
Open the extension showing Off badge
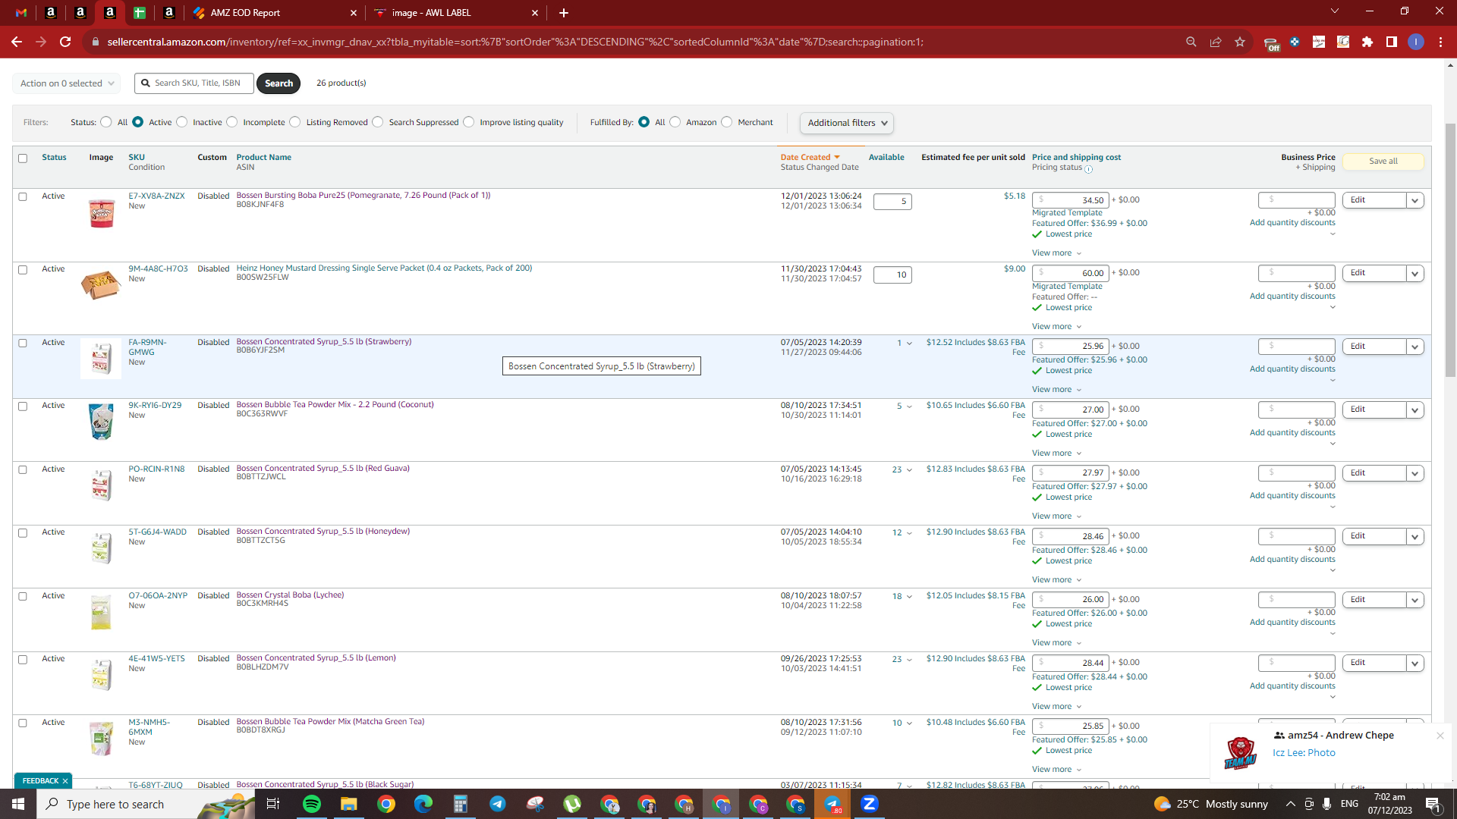[1271, 43]
